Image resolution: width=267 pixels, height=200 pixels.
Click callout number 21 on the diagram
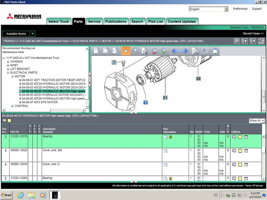pyautogui.click(x=165, y=97)
